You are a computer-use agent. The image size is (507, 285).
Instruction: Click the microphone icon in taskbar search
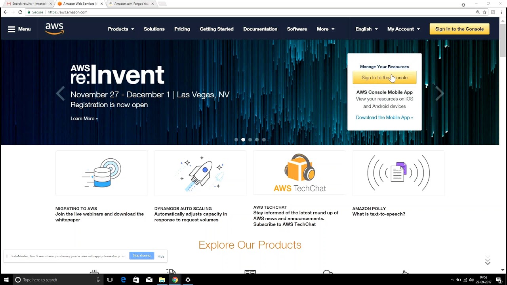(98, 280)
